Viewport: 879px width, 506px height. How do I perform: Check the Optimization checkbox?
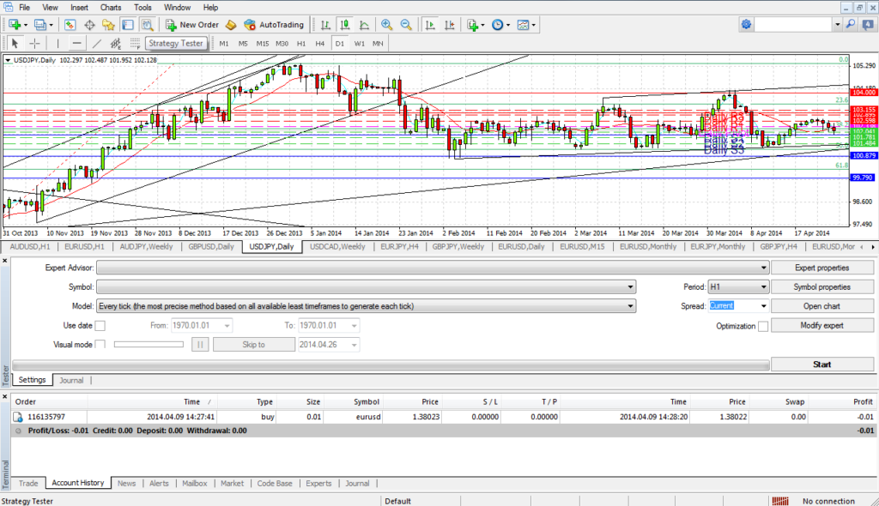point(763,326)
